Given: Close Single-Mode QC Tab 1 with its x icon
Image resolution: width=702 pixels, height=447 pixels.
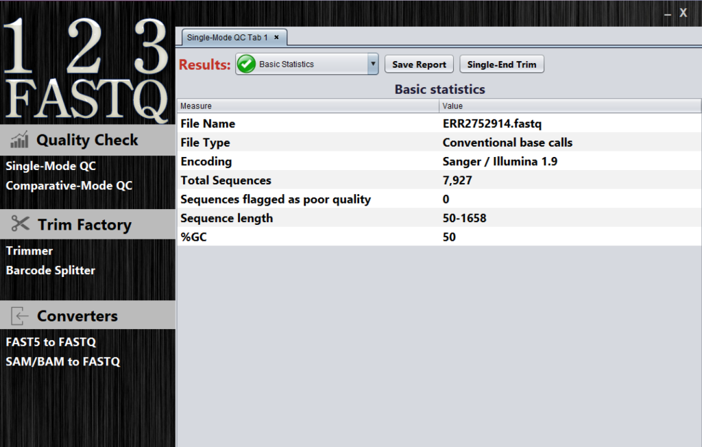Looking at the screenshot, I should (276, 38).
